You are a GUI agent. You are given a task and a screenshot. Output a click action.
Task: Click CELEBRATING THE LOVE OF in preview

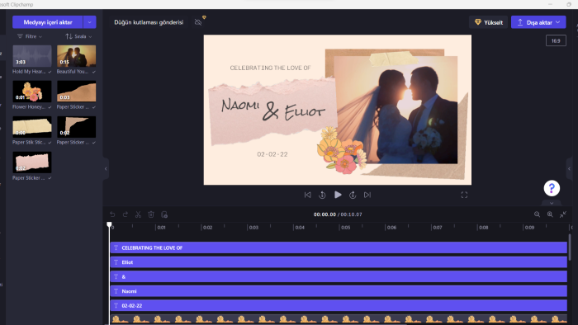270,68
